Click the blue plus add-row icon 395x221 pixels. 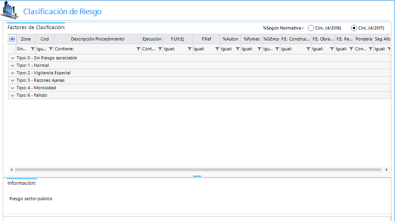[12, 39]
